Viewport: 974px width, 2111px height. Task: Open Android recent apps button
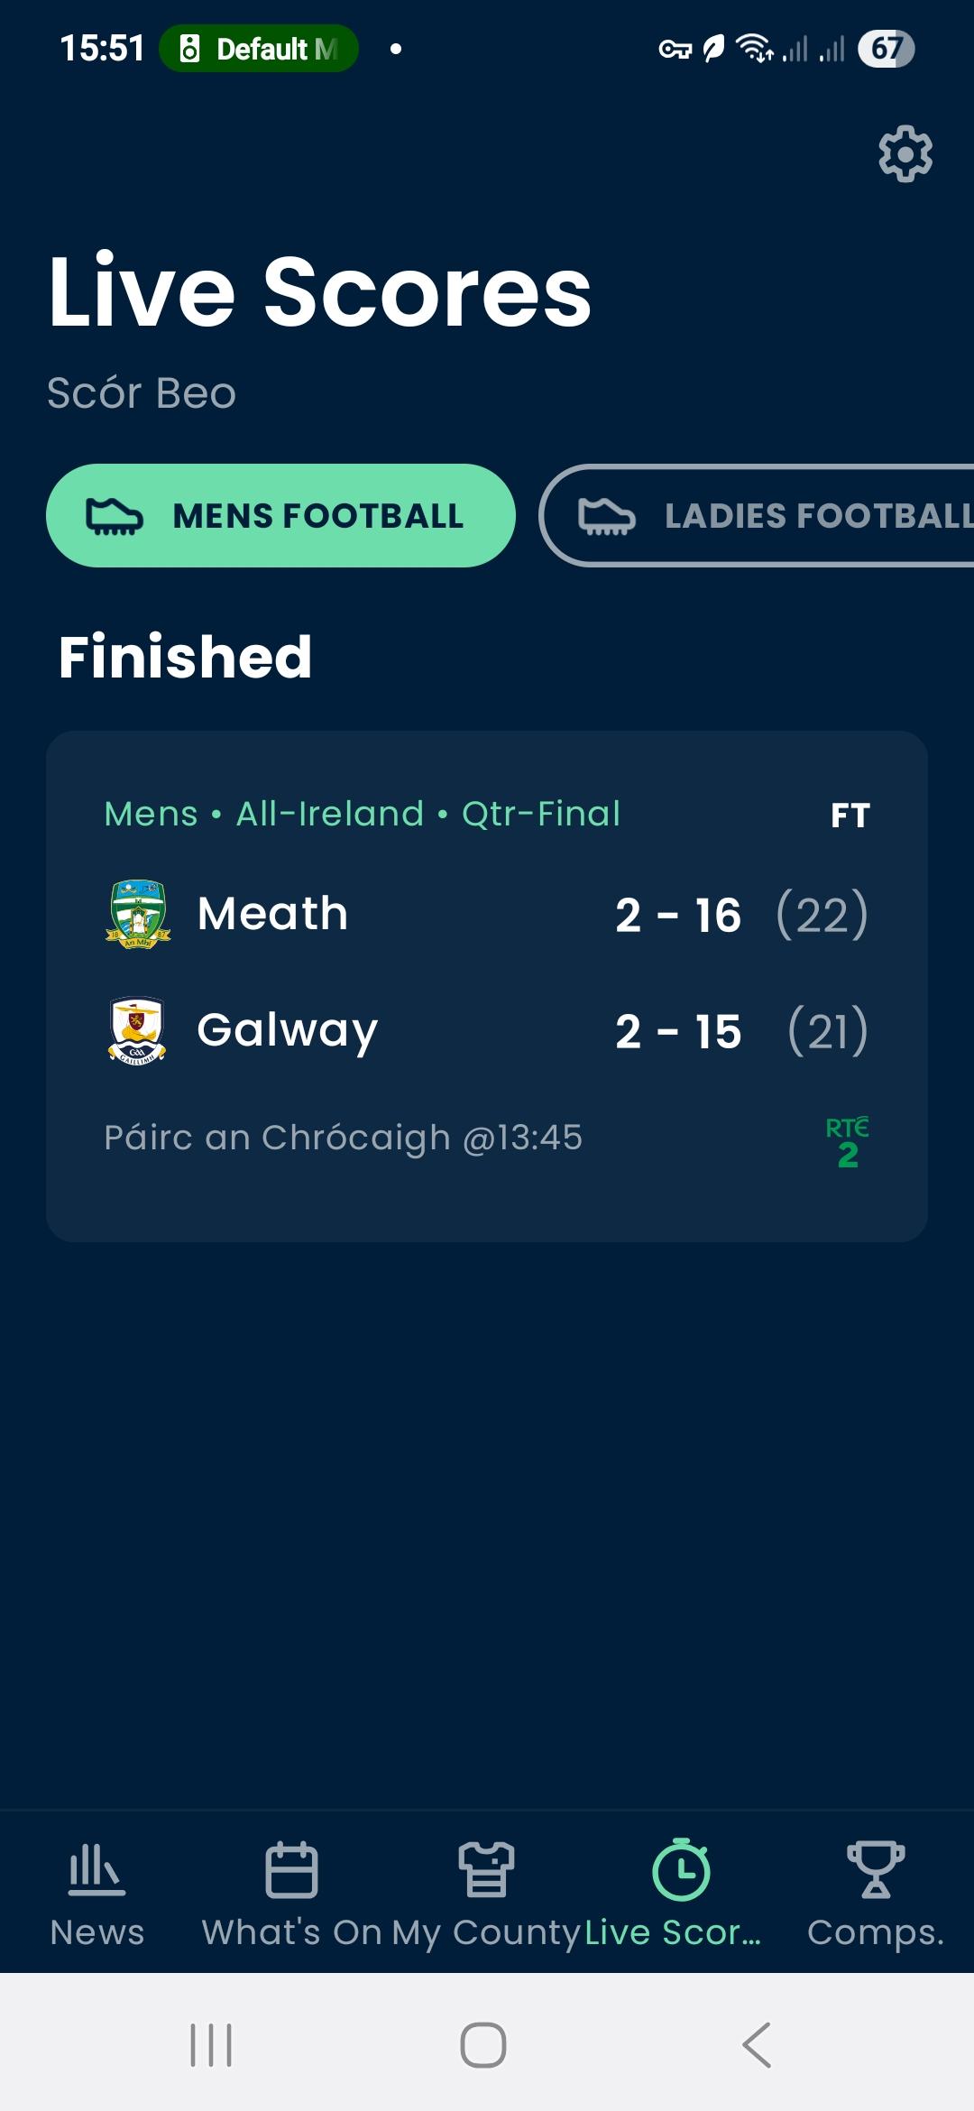point(211,2044)
